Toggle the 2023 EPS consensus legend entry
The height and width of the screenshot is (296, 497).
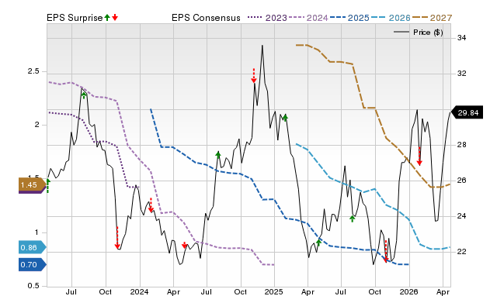click(267, 18)
